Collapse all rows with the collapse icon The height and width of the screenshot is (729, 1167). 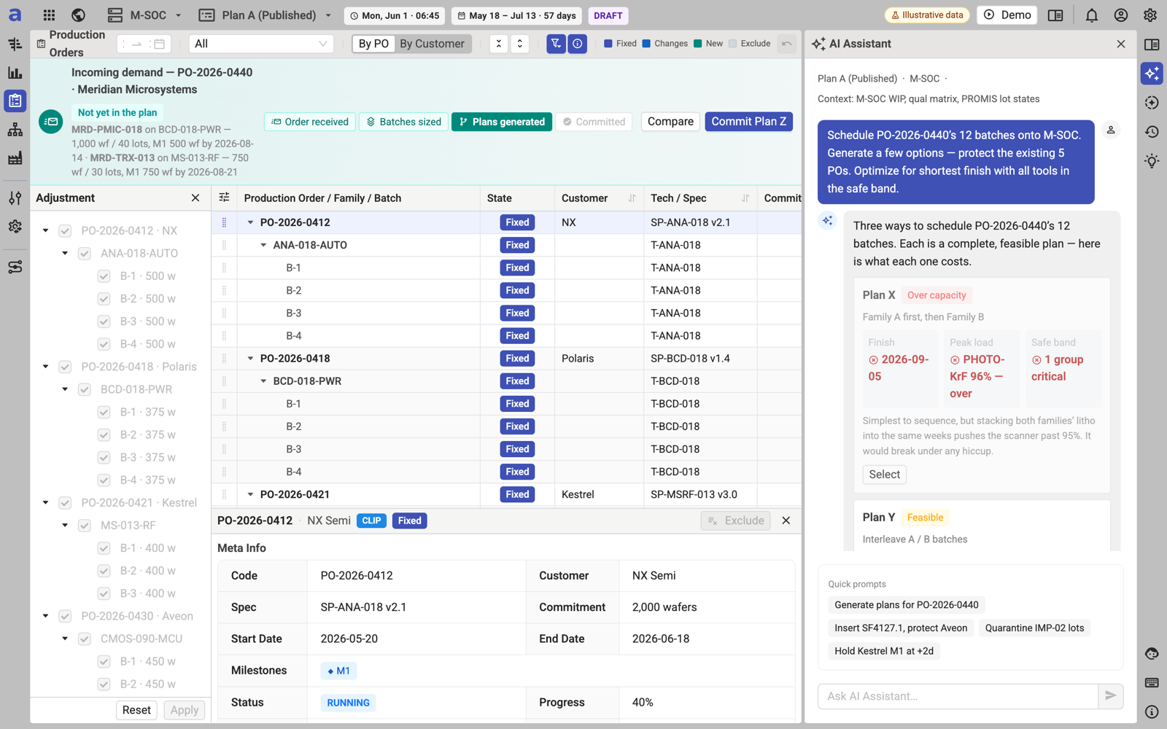coord(499,44)
